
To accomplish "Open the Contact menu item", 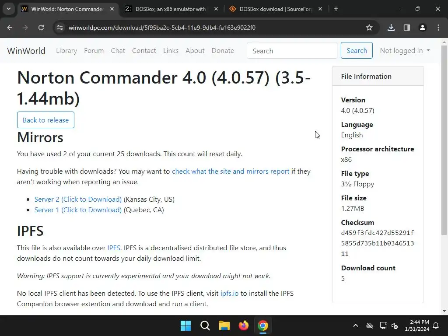I will click(x=144, y=51).
